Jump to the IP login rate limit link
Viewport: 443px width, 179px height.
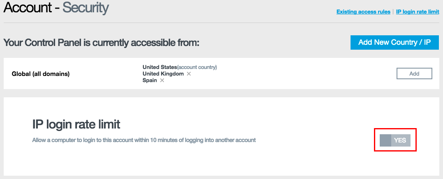click(418, 12)
